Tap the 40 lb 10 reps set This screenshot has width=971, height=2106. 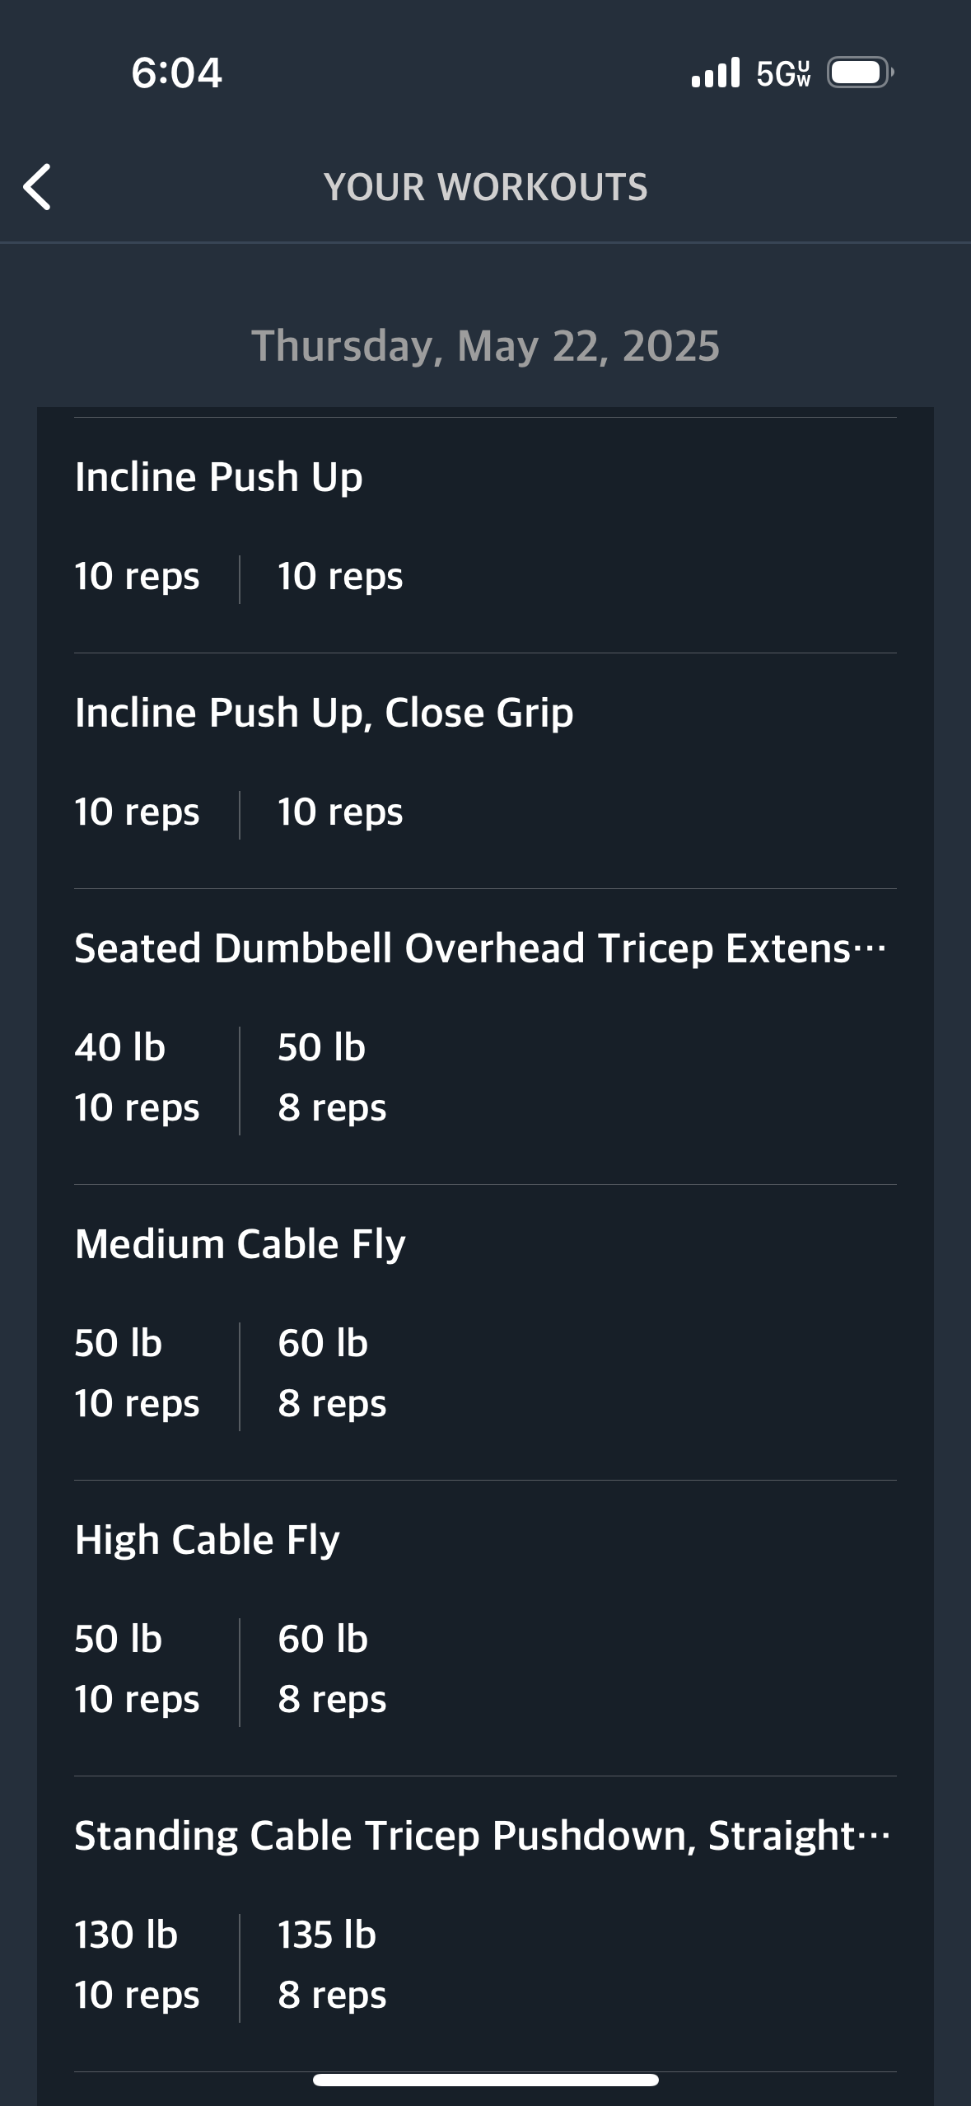click(x=137, y=1078)
